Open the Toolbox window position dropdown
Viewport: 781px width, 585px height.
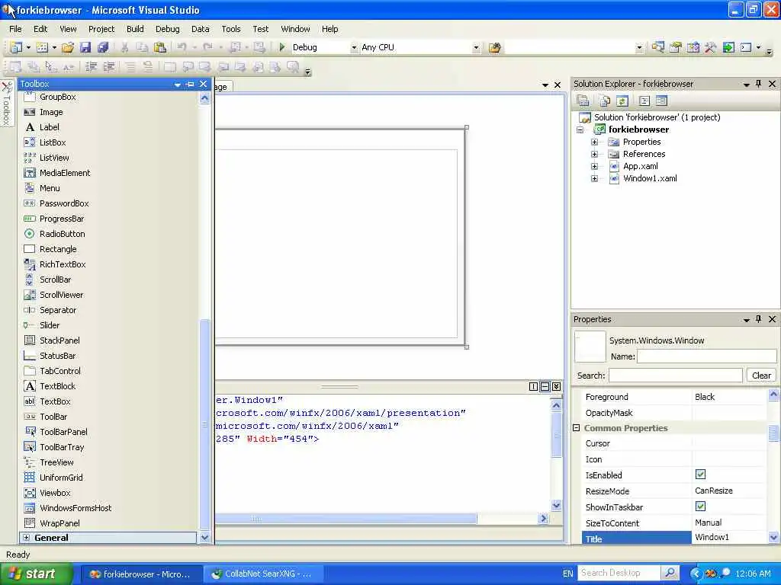pyautogui.click(x=177, y=85)
